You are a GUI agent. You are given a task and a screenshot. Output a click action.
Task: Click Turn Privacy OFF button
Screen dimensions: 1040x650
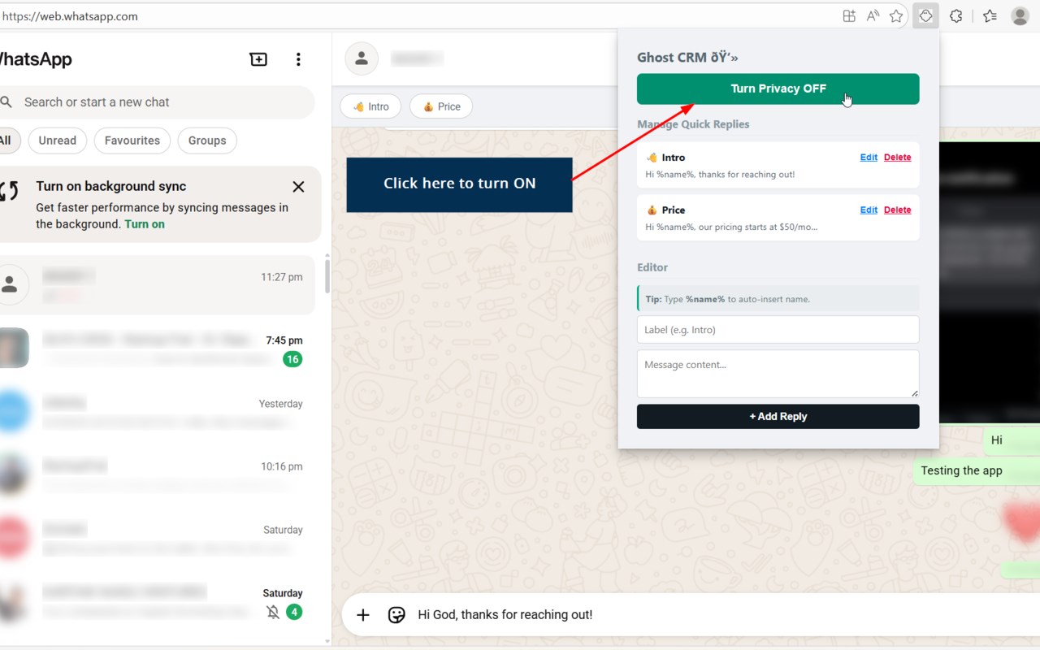(778, 89)
